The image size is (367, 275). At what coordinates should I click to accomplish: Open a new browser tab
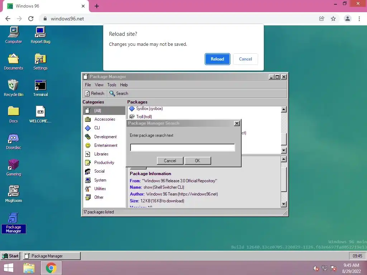[x=97, y=6]
